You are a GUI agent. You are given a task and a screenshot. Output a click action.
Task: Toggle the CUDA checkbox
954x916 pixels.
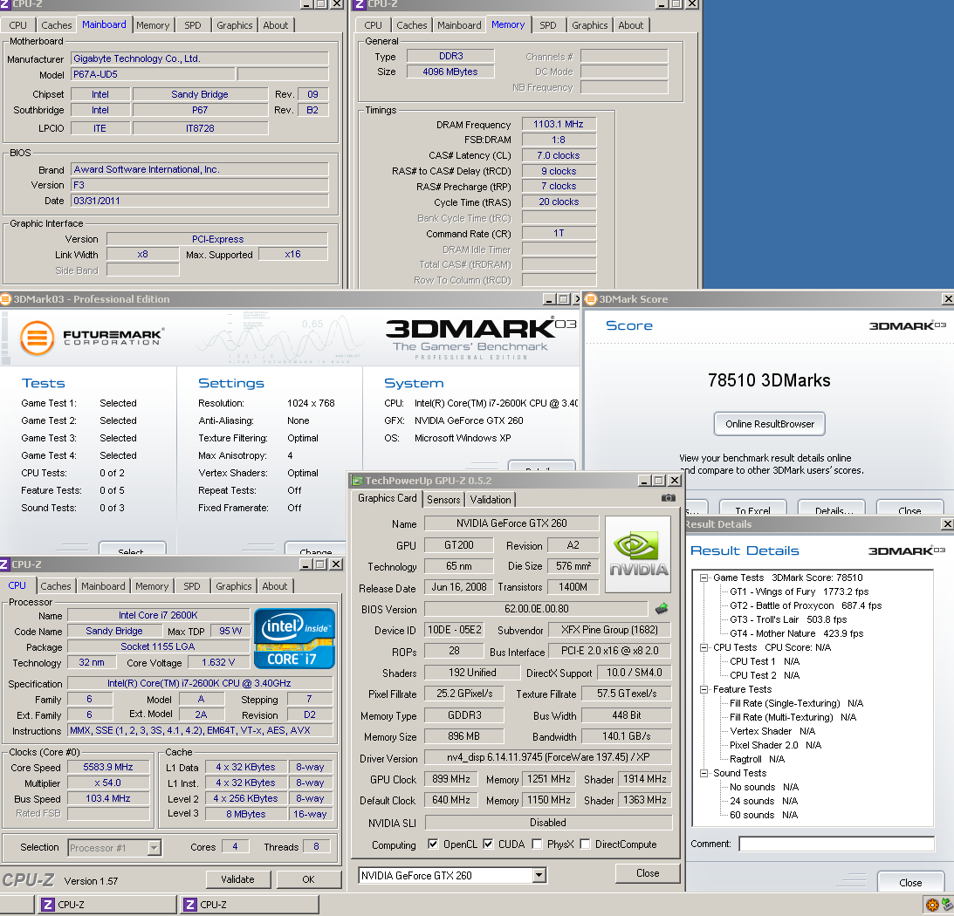coord(487,844)
